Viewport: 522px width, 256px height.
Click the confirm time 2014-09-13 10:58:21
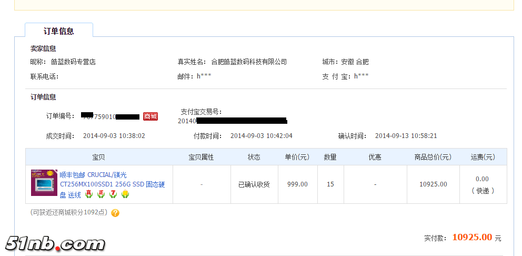click(406, 136)
